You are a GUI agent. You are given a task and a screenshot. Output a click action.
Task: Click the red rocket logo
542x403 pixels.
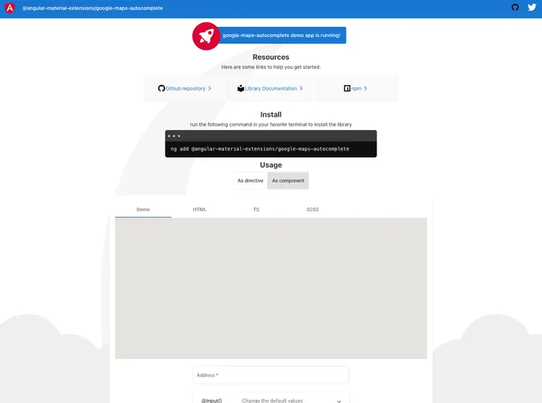click(206, 36)
